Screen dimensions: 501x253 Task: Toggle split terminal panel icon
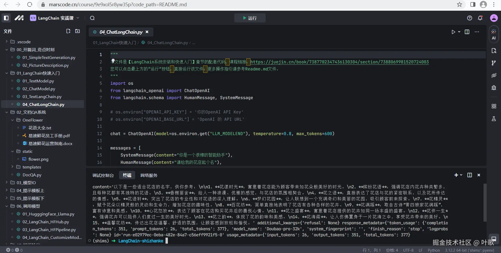point(470,175)
